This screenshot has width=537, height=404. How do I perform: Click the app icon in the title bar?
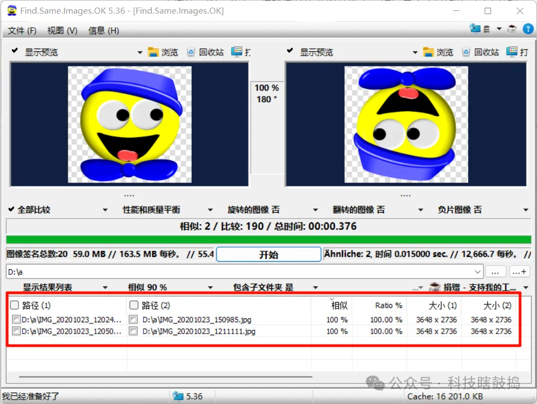click(x=11, y=10)
